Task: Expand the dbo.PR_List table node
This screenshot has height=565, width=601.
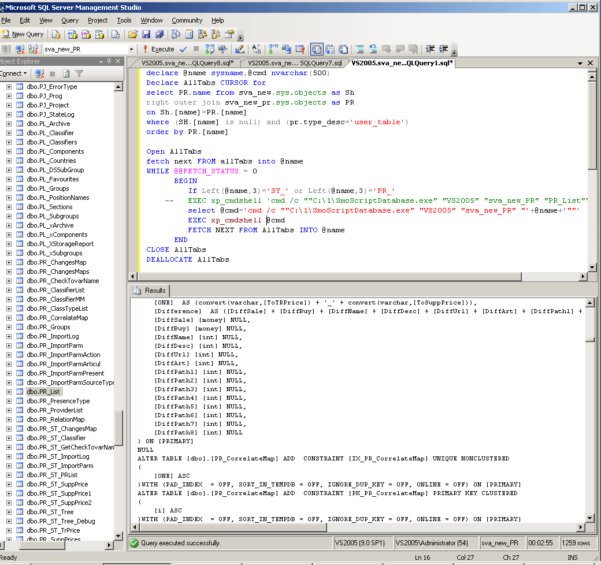Action: coord(9,392)
